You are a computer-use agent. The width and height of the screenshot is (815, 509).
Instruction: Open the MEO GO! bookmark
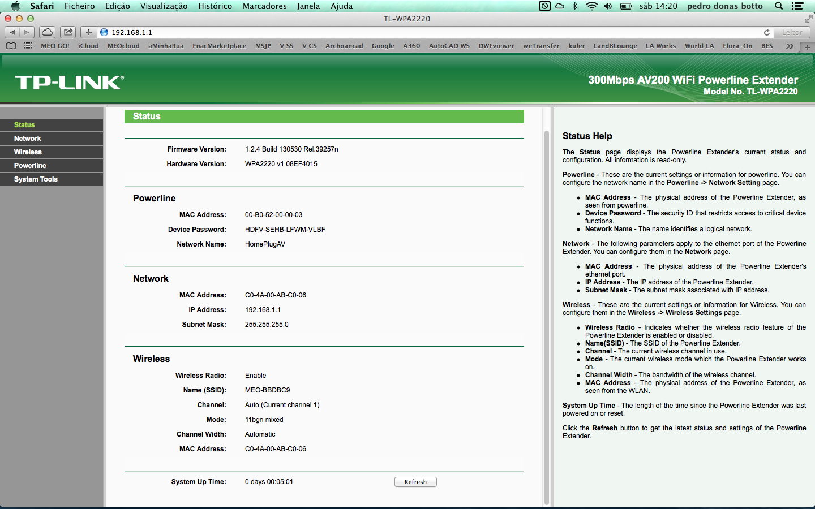click(x=55, y=46)
